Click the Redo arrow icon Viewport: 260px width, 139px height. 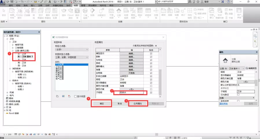[28, 2]
